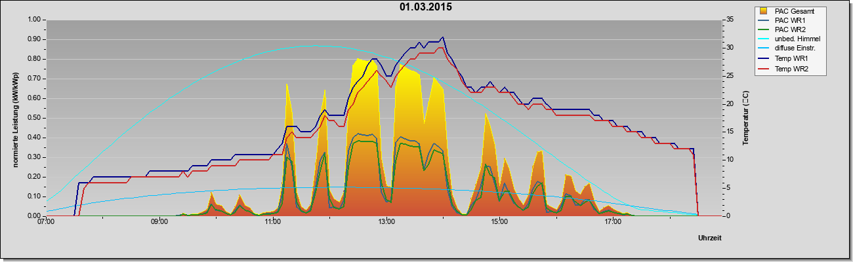Click the 0.90 left axis value
The height and width of the screenshot is (262, 853).
[34, 39]
